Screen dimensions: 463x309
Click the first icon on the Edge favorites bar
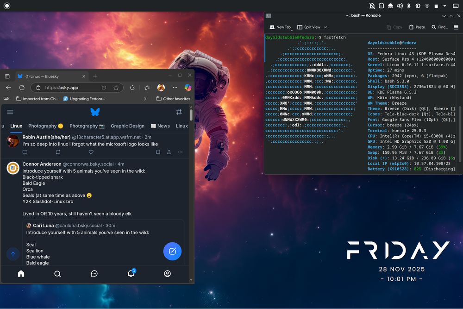coord(6,98)
